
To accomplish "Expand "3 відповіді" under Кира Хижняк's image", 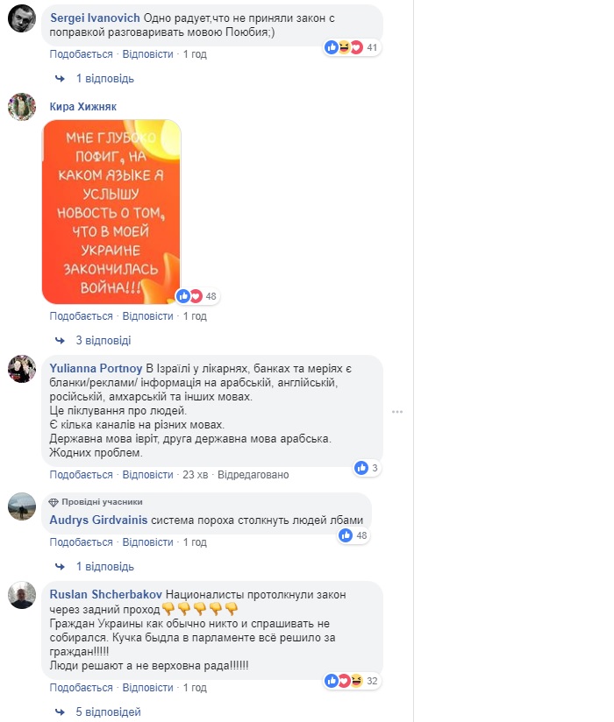I will 104,341.
